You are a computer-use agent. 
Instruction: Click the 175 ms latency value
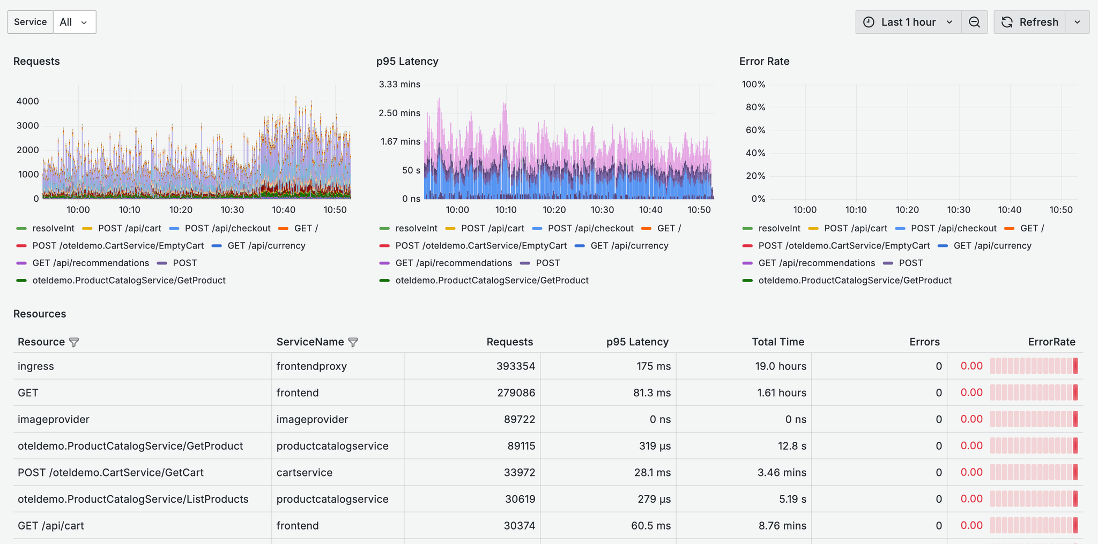[x=654, y=366]
